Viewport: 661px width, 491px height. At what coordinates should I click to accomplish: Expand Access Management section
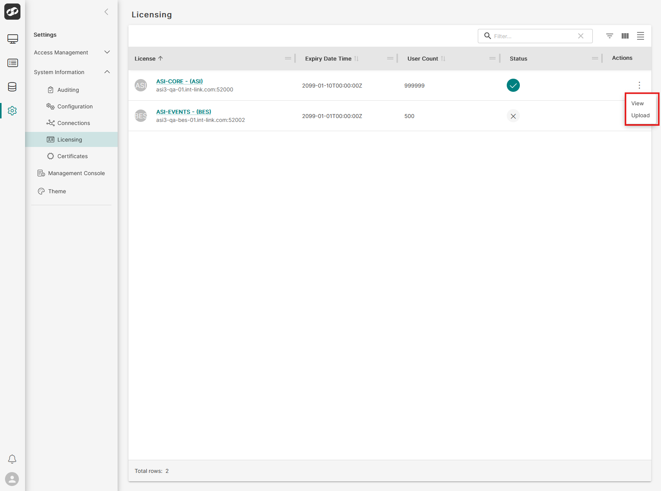[x=72, y=52]
